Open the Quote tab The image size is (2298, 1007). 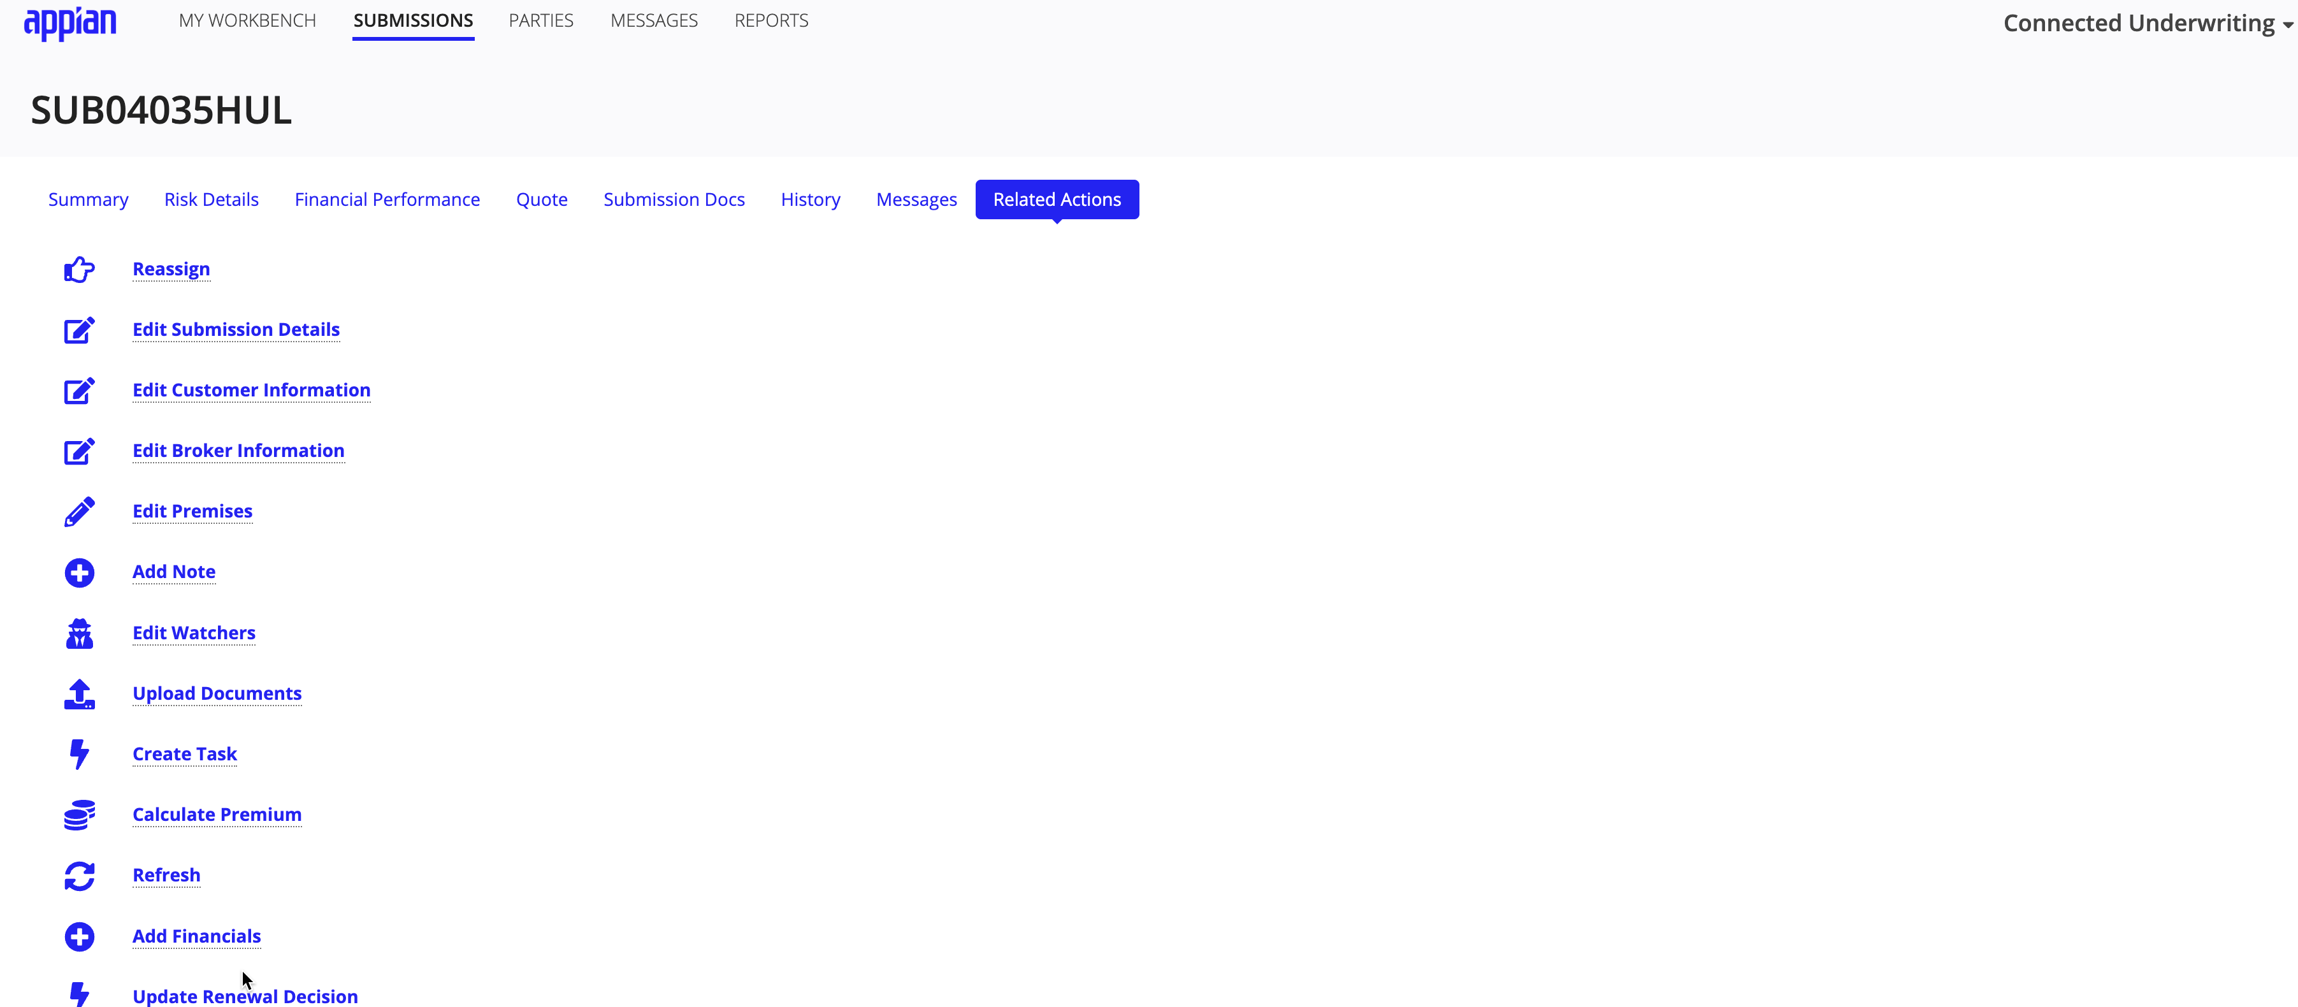click(542, 199)
